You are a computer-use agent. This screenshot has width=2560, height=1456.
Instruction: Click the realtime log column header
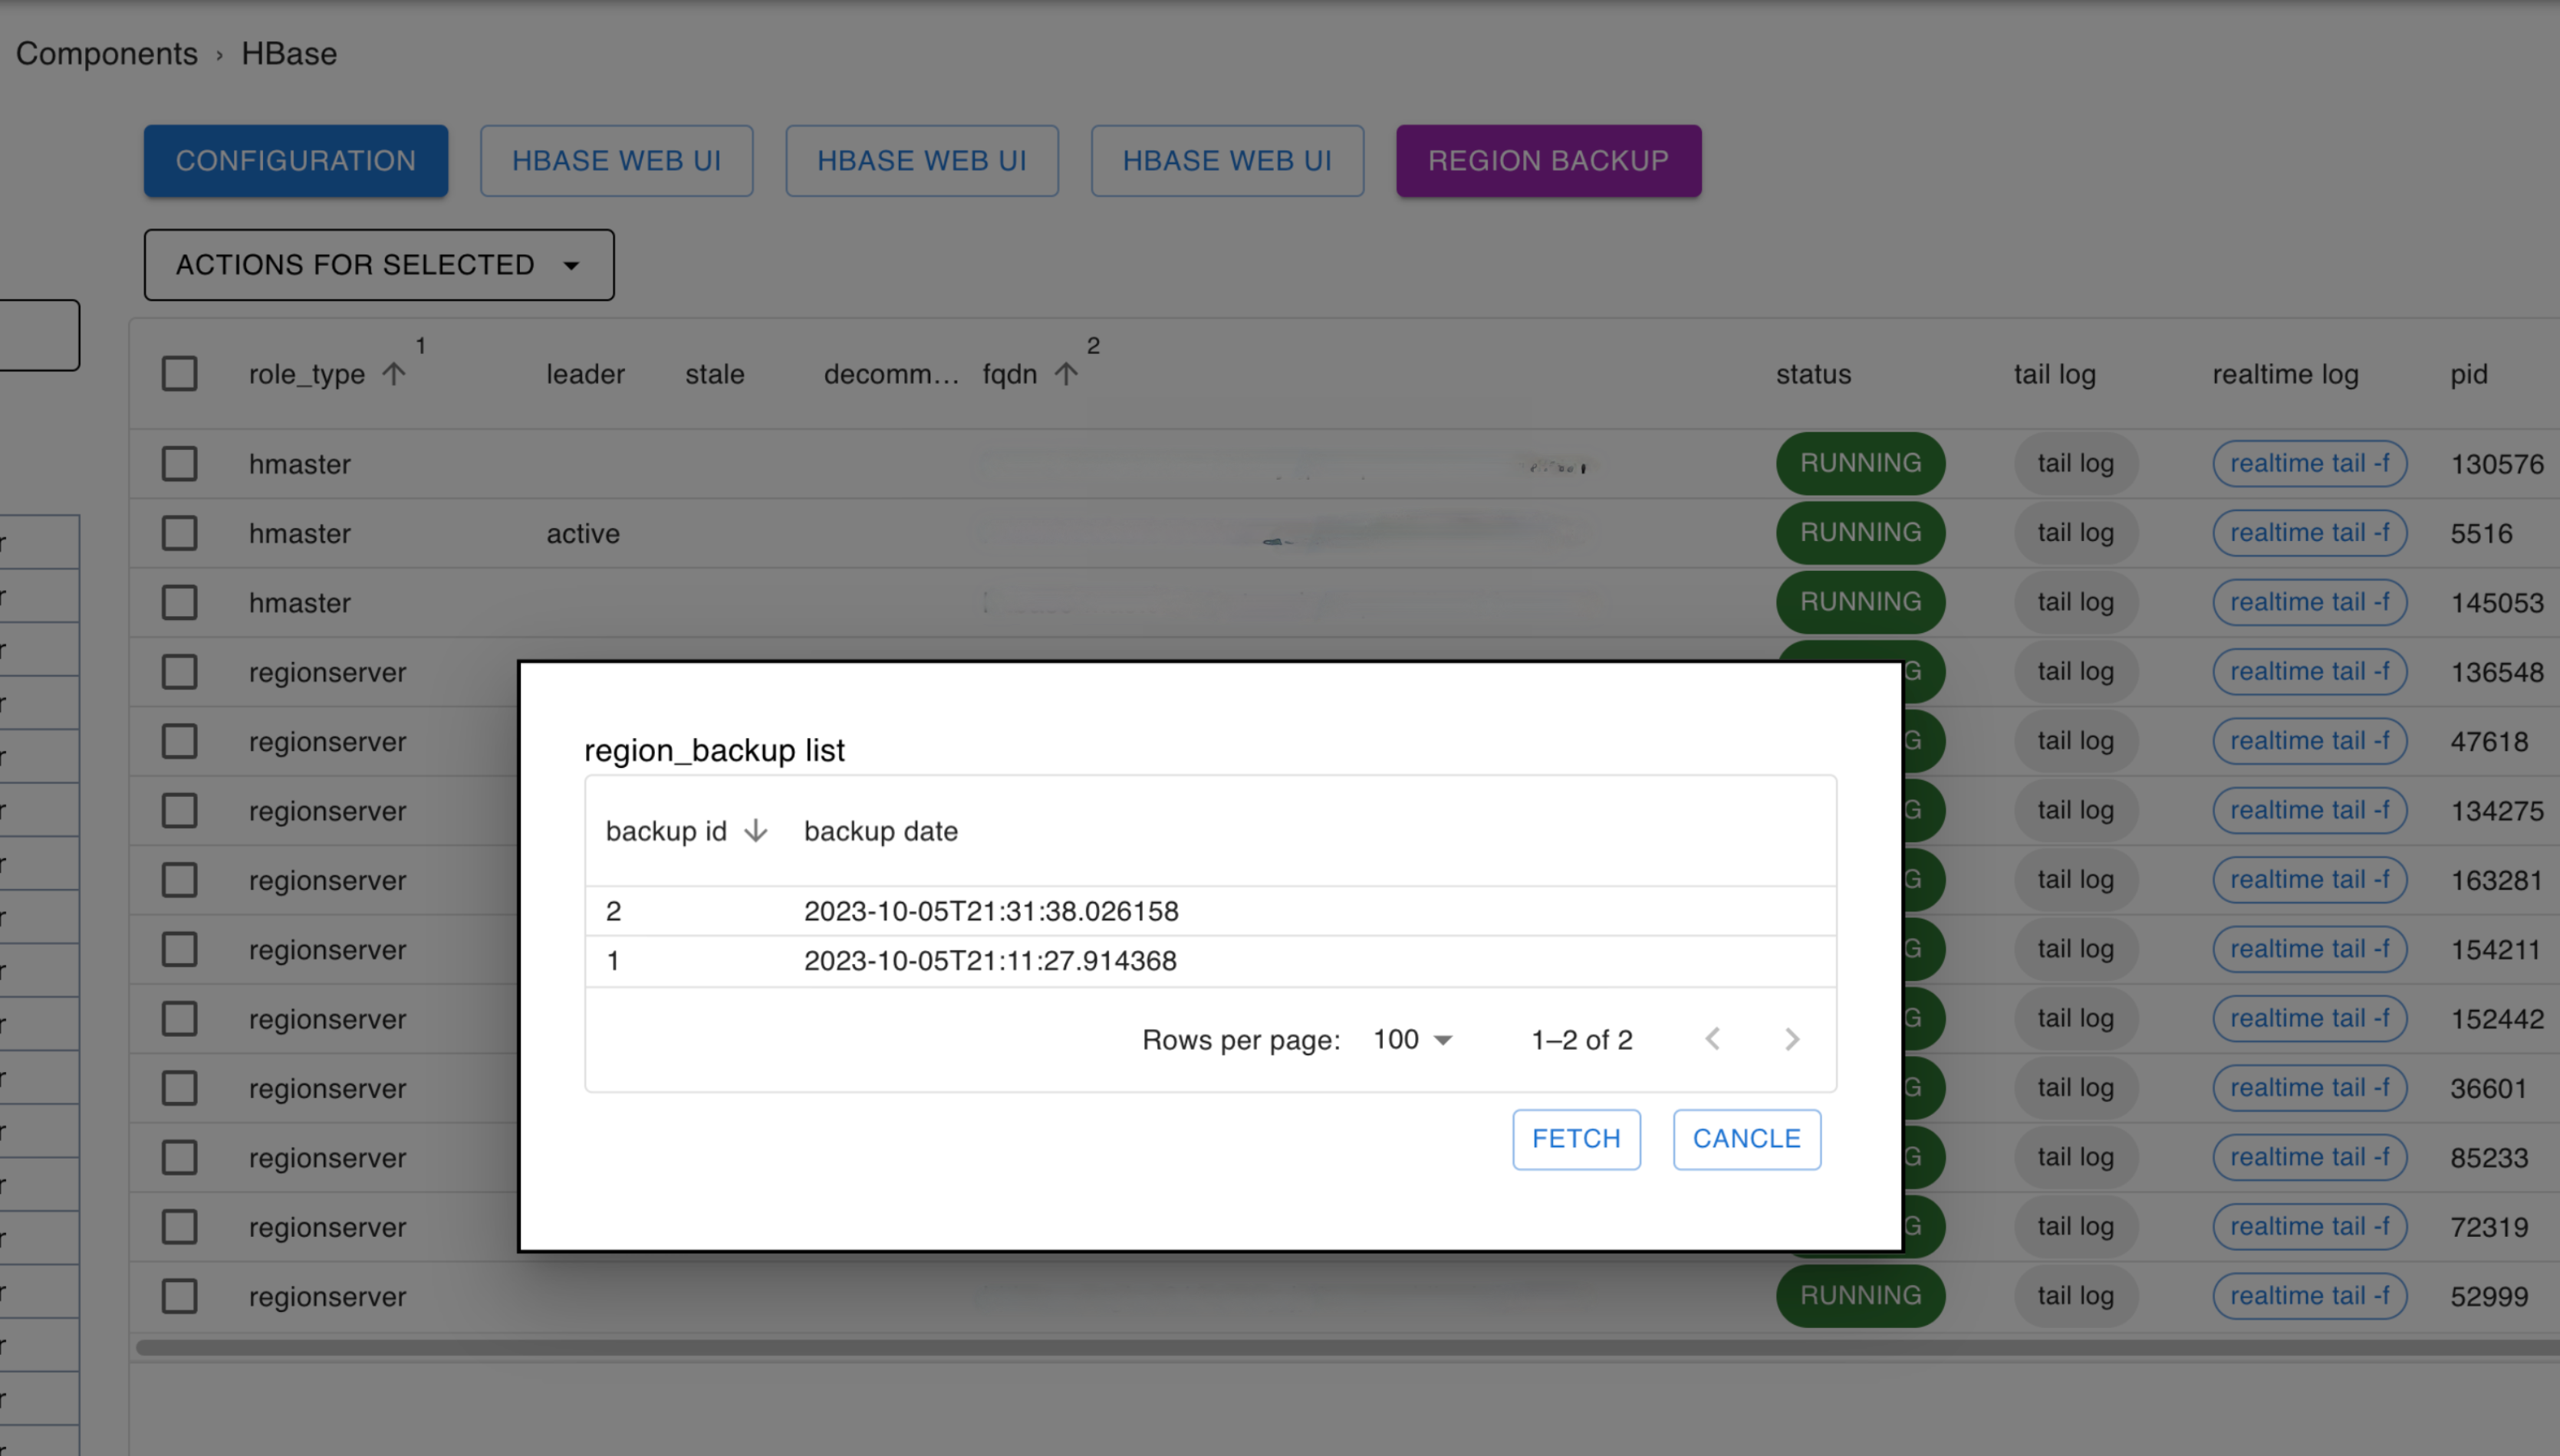(x=2285, y=374)
